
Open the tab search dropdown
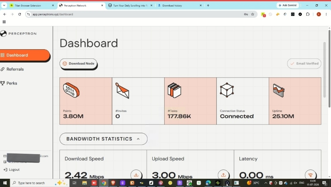coord(4,6)
